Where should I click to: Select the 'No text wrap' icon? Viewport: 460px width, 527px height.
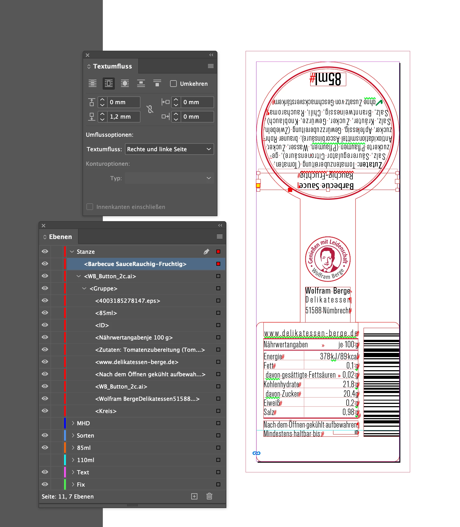93,83
